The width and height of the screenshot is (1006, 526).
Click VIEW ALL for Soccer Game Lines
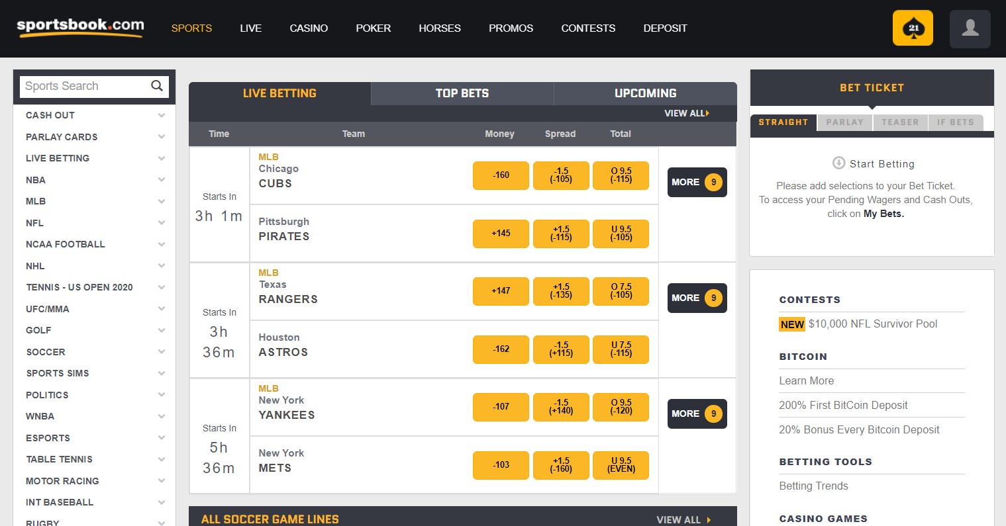683,520
